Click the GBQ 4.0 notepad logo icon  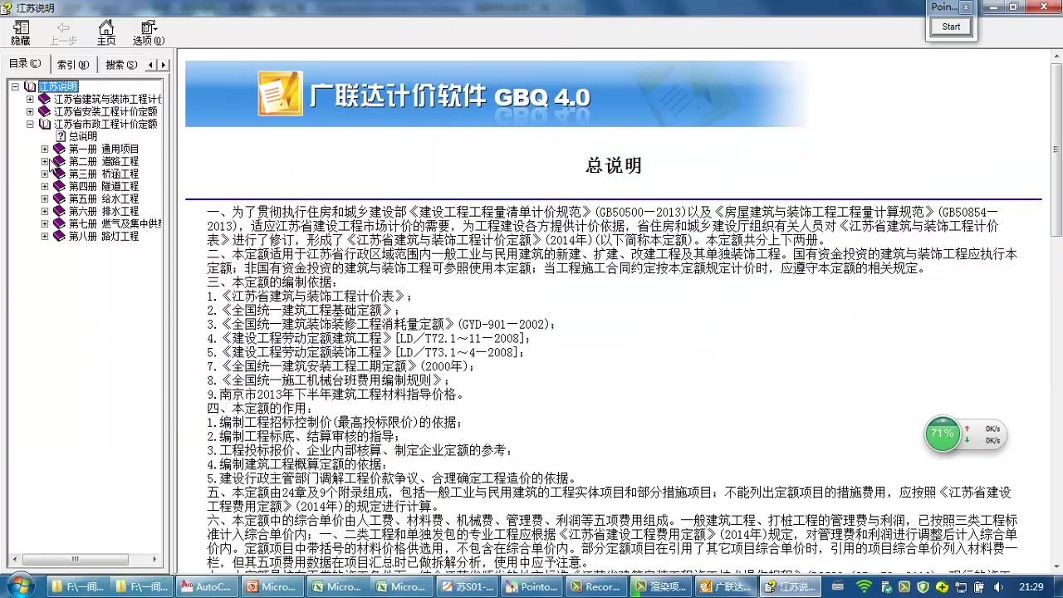click(282, 93)
